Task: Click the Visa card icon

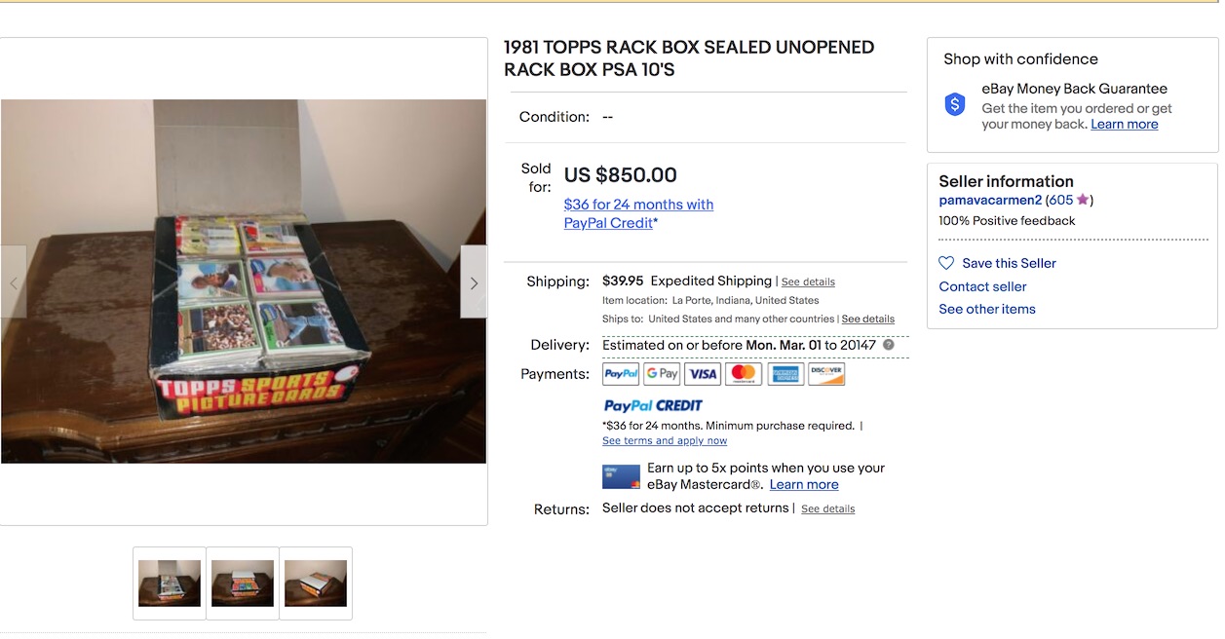Action: 703,374
